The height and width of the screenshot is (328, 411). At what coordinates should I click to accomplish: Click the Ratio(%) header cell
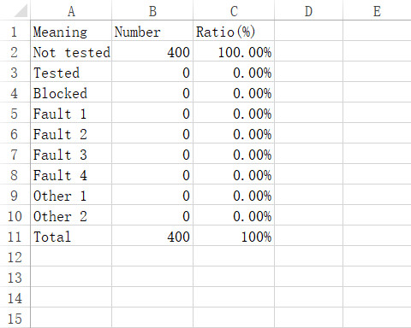click(234, 31)
